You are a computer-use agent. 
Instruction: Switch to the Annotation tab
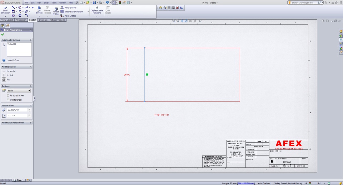point(21,20)
